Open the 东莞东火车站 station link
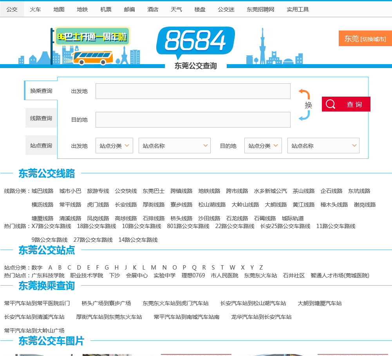 pyautogui.click(x=260, y=275)
